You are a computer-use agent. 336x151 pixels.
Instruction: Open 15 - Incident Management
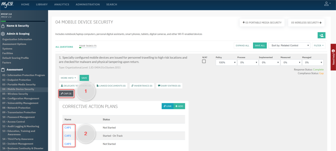18,144
